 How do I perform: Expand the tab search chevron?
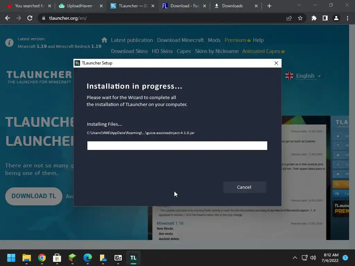point(299,5)
